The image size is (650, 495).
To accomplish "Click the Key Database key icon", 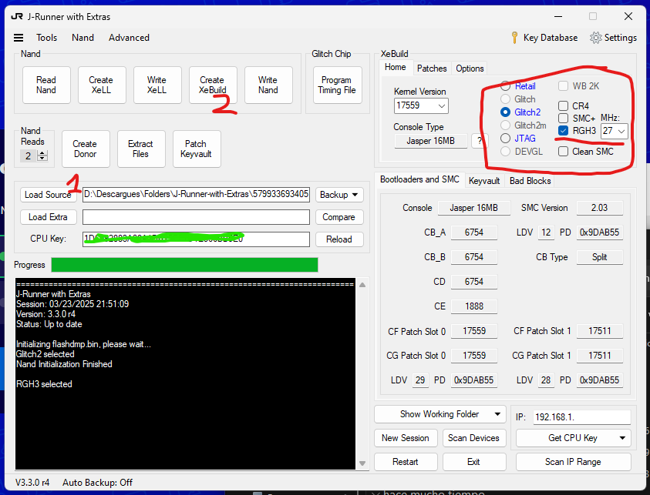I will pyautogui.click(x=514, y=38).
